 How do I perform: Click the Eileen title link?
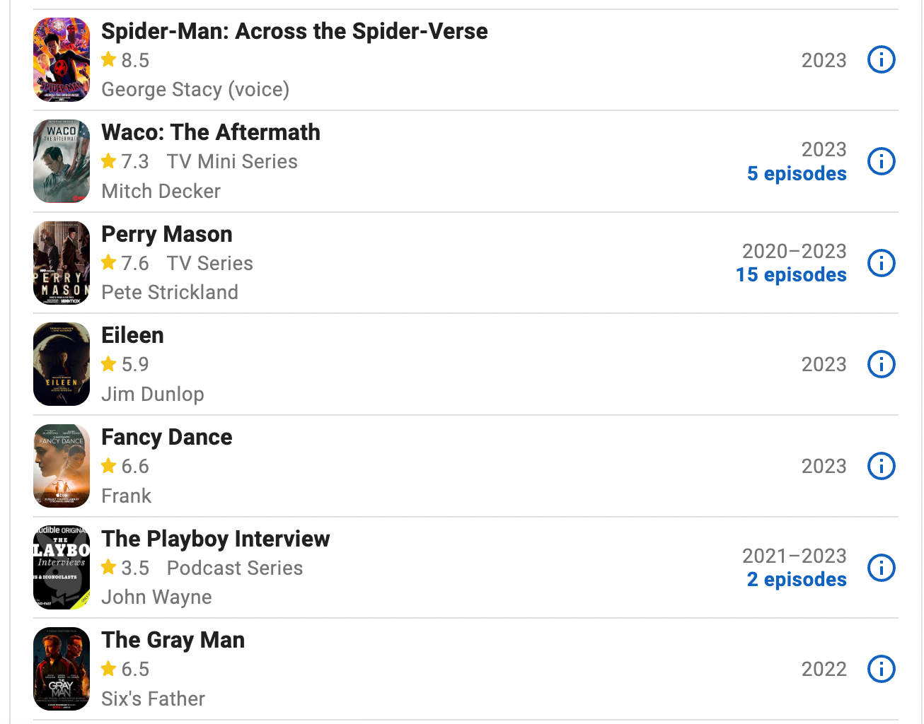coord(133,335)
